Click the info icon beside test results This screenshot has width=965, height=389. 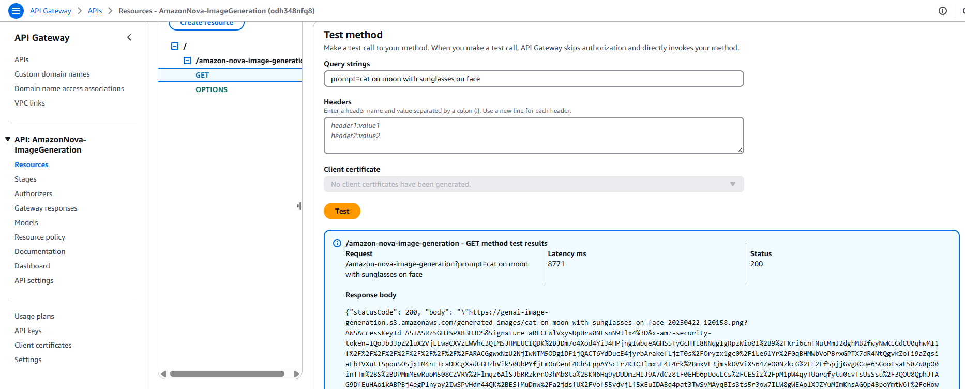click(337, 243)
